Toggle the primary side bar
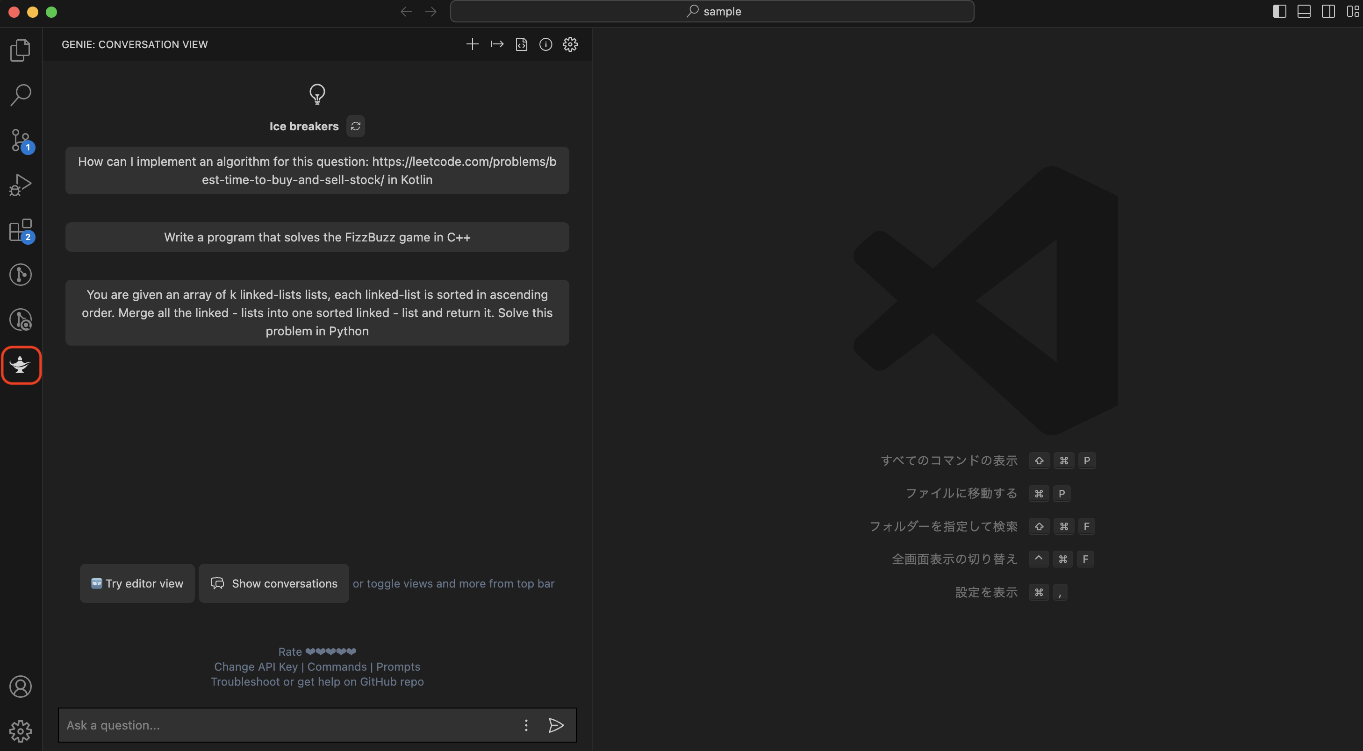This screenshot has width=1363, height=751. point(1279,11)
